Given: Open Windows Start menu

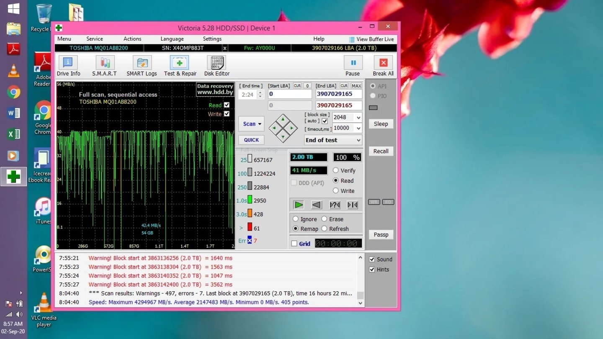Looking at the screenshot, I should pyautogui.click(x=13, y=8).
